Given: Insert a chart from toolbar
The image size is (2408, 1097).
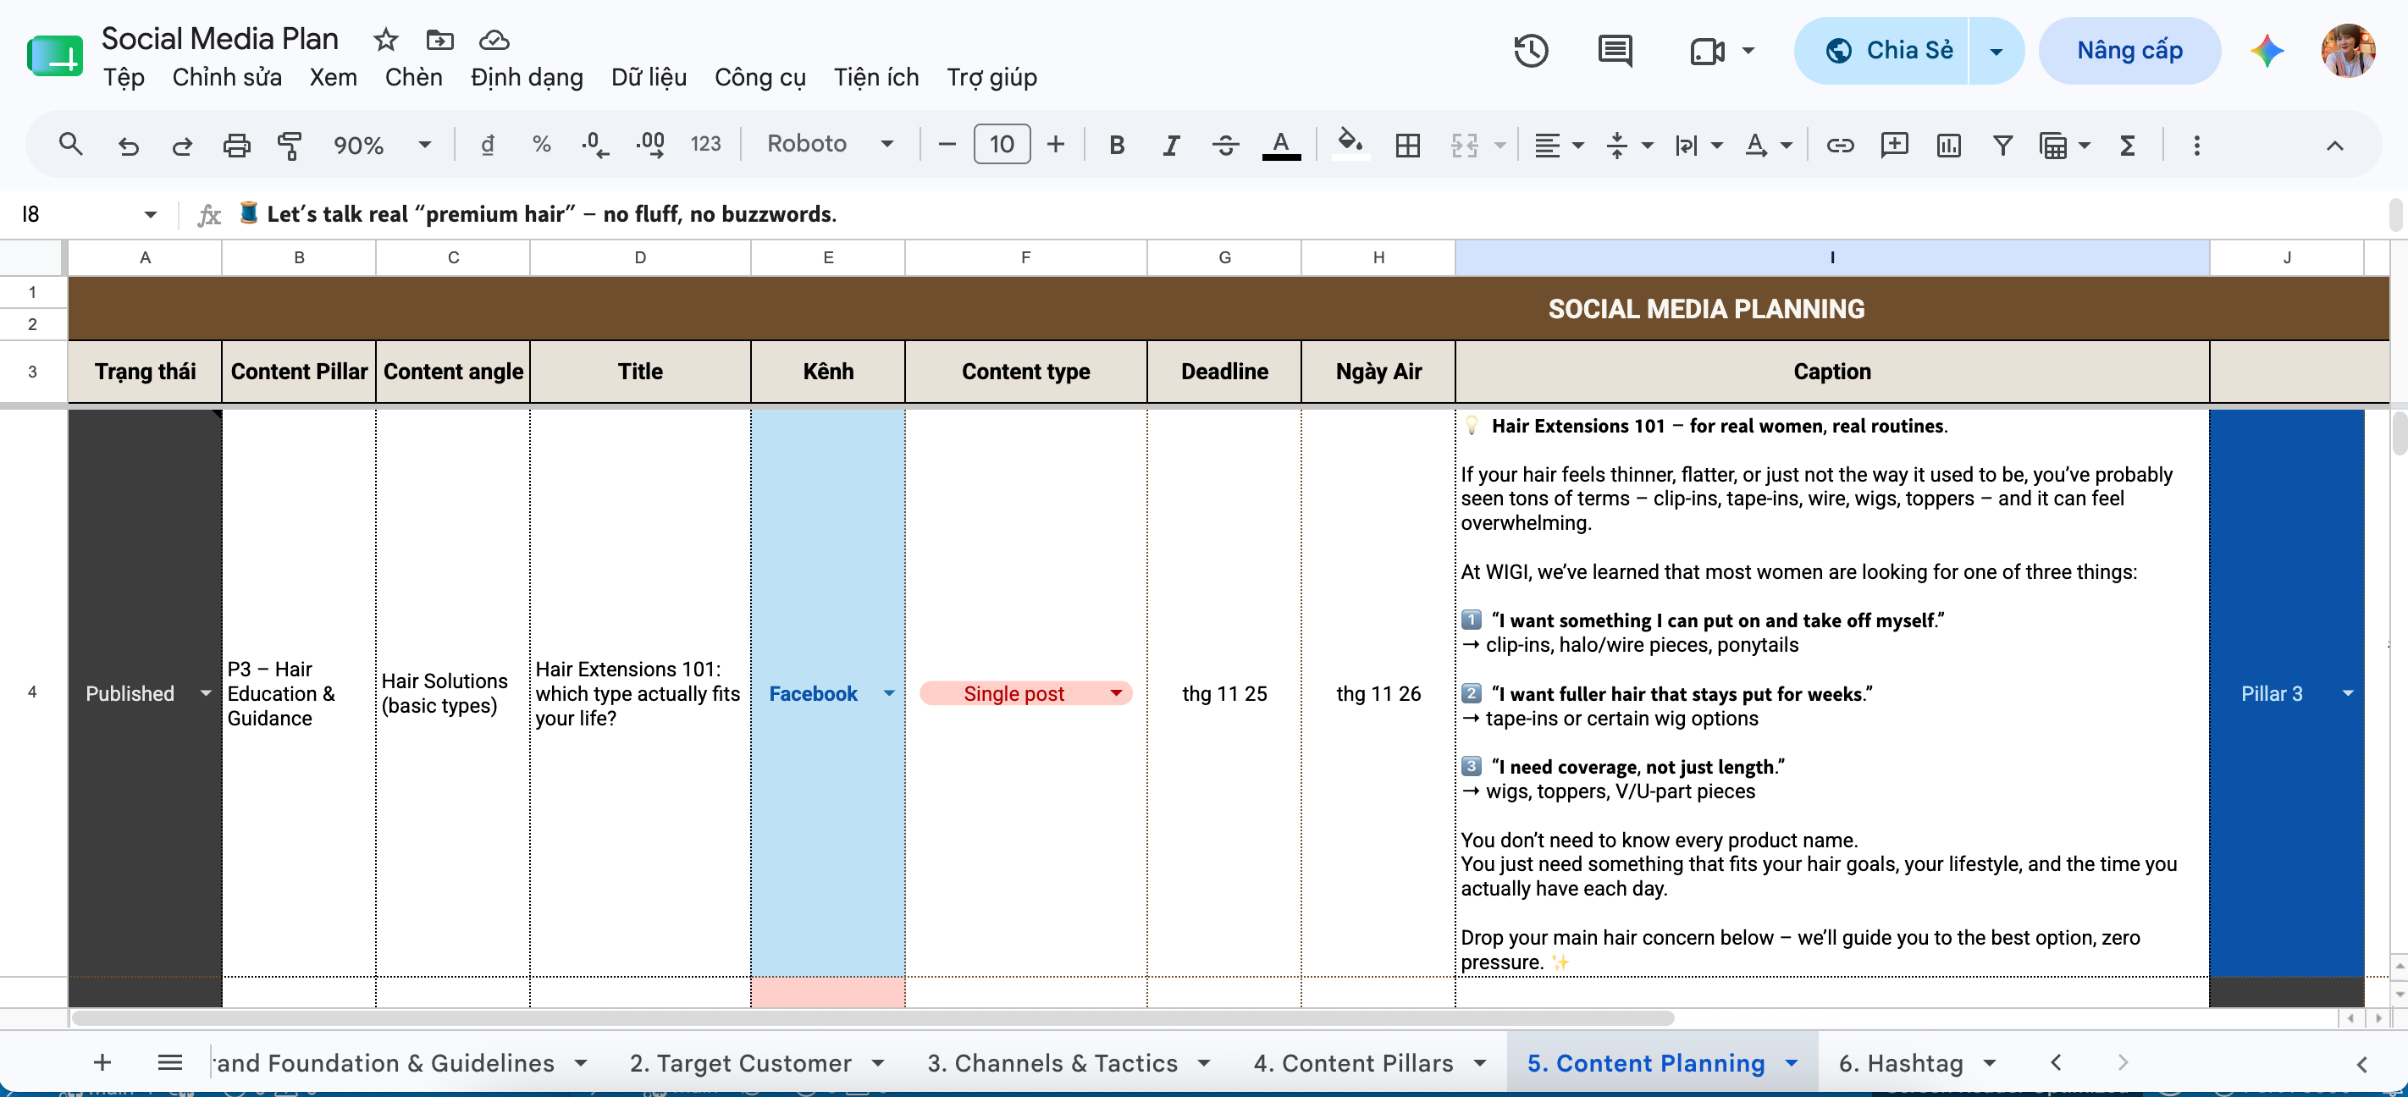Looking at the screenshot, I should coord(1949,145).
